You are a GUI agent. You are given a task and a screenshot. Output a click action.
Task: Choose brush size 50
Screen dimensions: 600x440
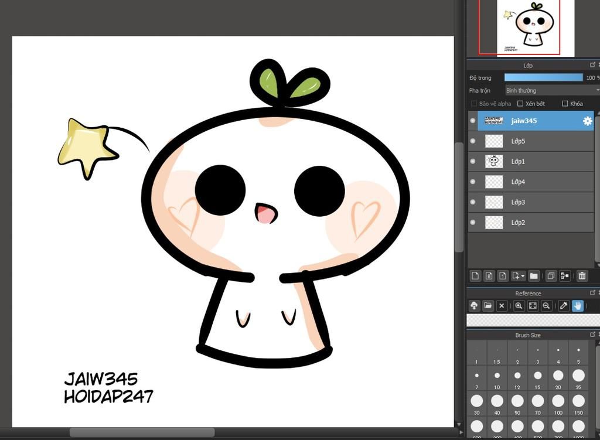(517, 404)
